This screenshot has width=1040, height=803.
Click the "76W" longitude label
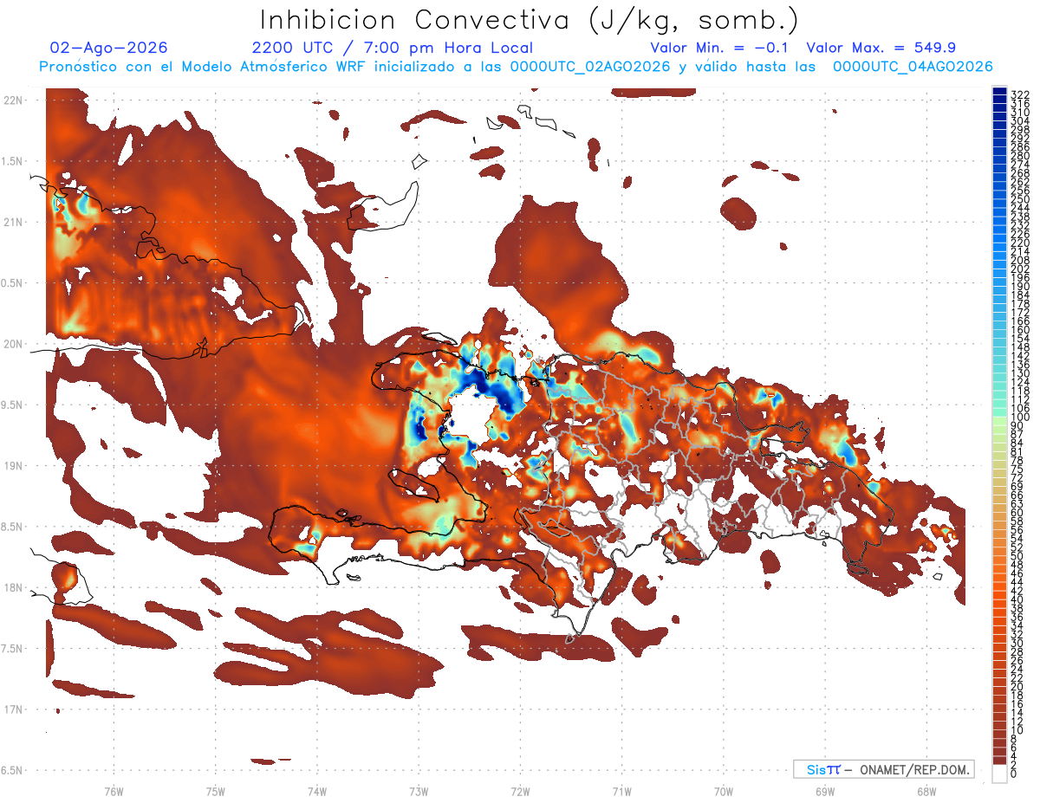click(114, 791)
